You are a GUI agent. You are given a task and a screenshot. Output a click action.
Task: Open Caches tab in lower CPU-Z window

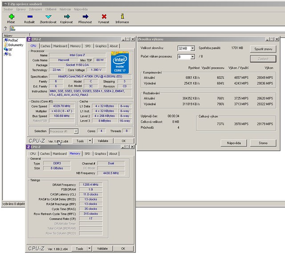[x=45, y=154]
